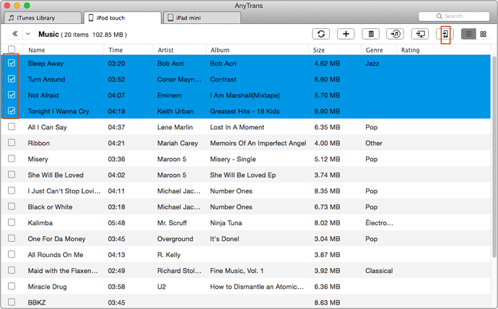The height and width of the screenshot is (309, 498).
Task: Click the tablet icon in iPad mini tab
Action: (x=170, y=17)
